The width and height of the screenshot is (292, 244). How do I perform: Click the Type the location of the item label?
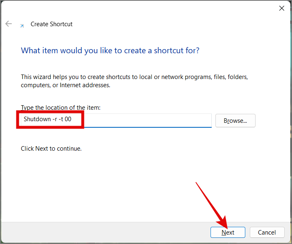(61, 108)
